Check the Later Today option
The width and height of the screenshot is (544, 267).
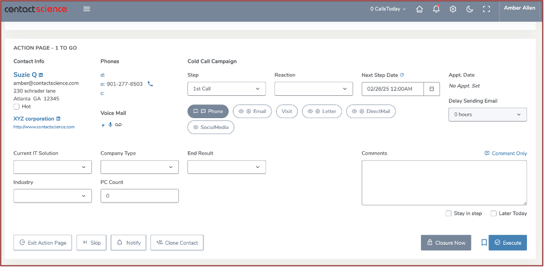click(x=493, y=213)
